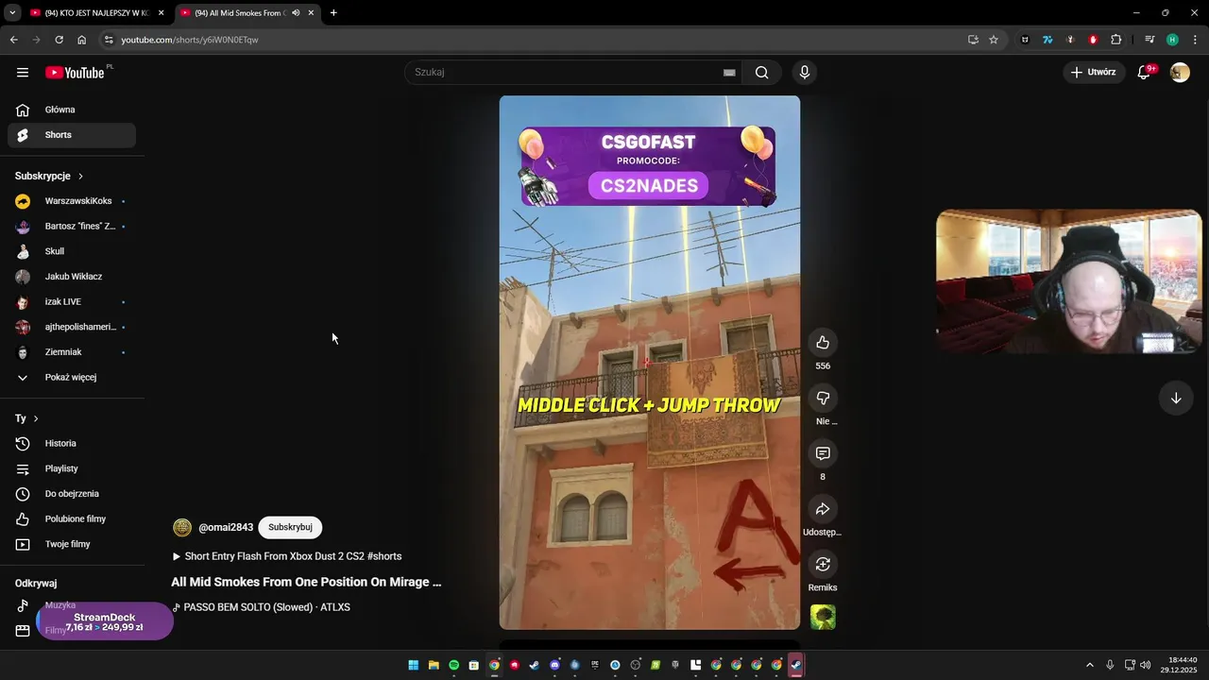
Task: Close the KTO JEST NAJLEPSZY tab
Action: 161,13
